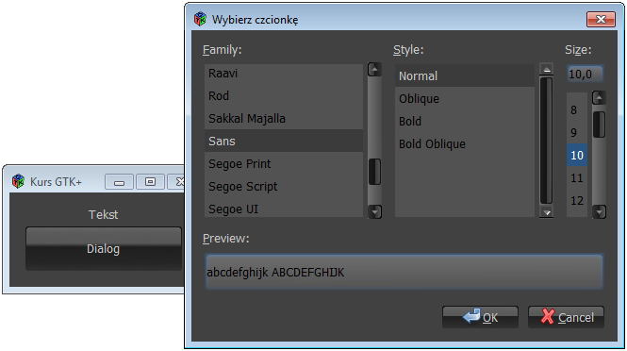Click the GTK cube icon in font dialog title
The height and width of the screenshot is (351, 627).
pos(200,19)
